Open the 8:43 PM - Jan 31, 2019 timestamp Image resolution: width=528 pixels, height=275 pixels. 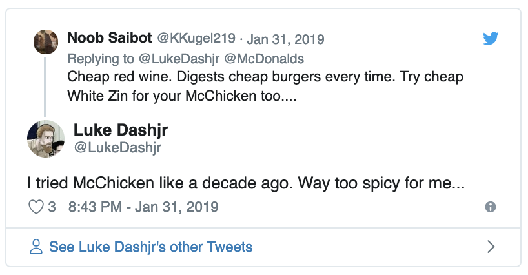[143, 207]
